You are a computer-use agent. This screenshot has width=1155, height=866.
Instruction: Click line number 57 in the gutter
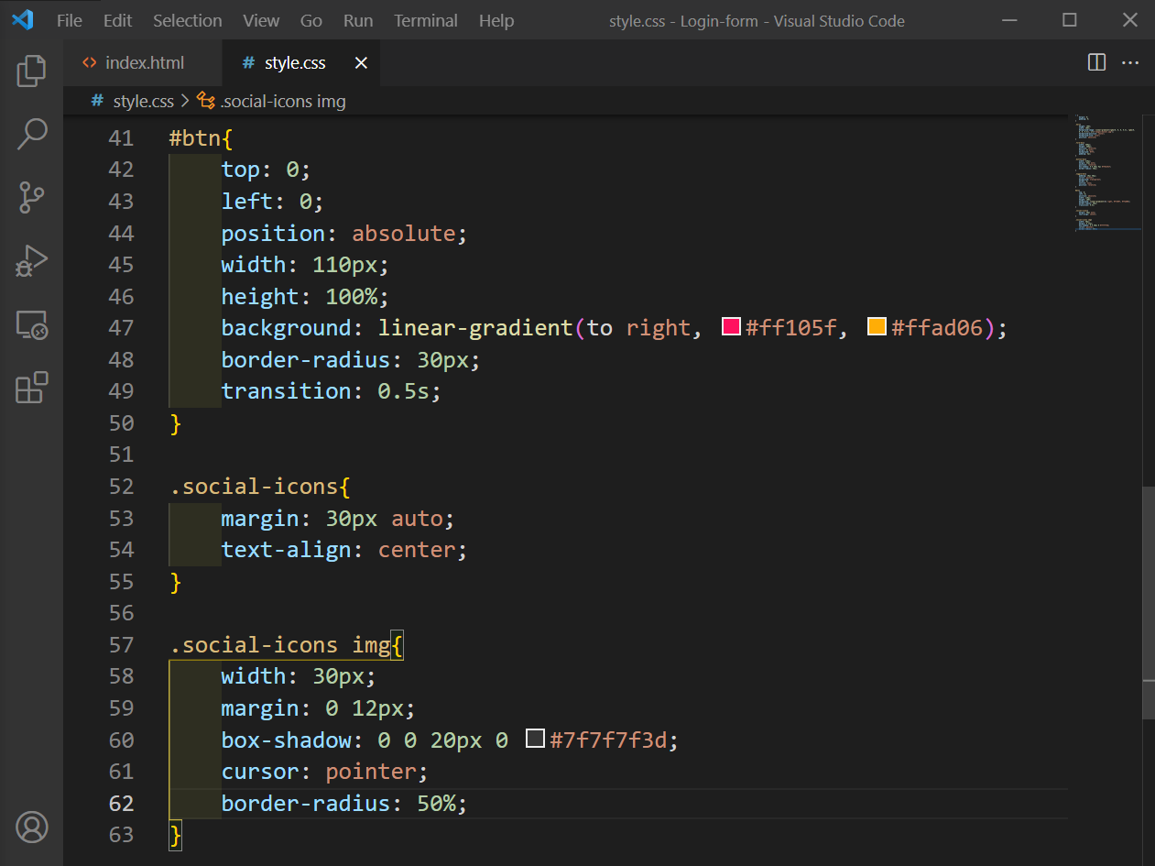pyautogui.click(x=121, y=644)
